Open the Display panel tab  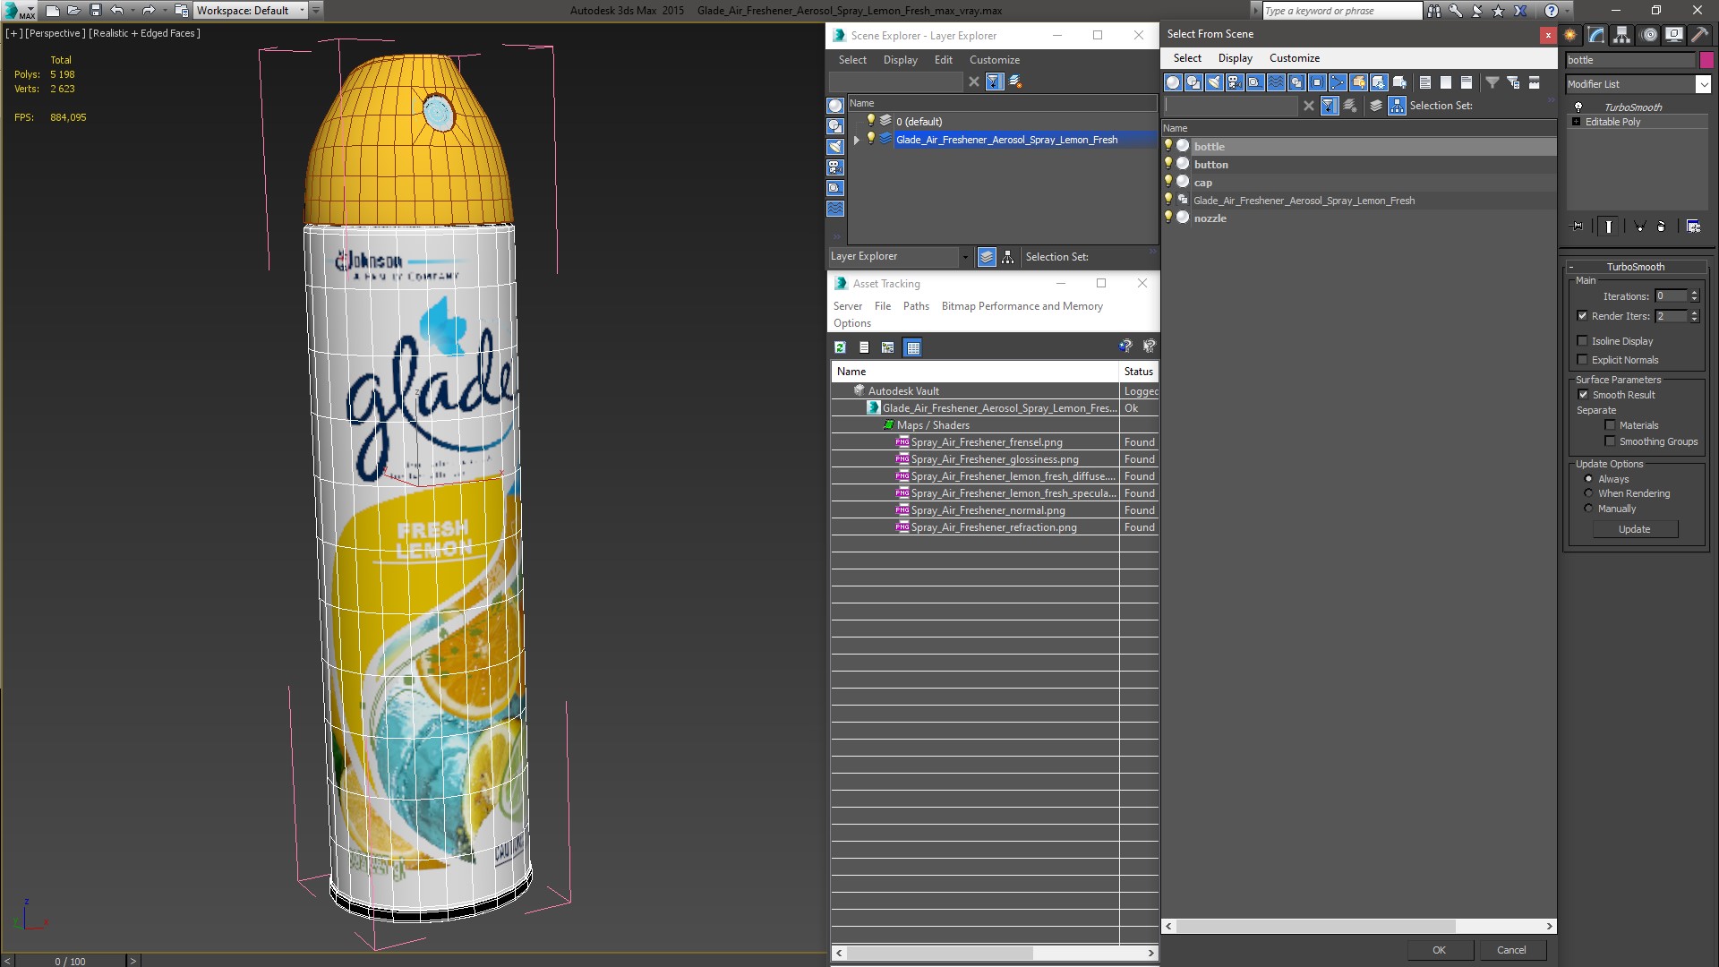pyautogui.click(x=1674, y=35)
